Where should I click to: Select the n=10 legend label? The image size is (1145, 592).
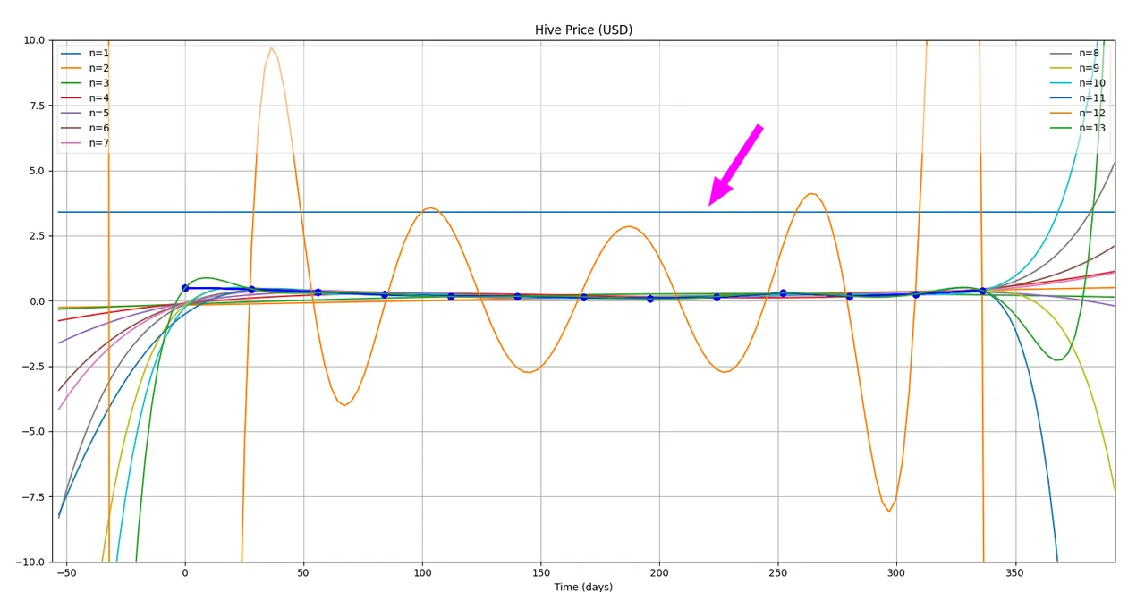tap(1091, 83)
